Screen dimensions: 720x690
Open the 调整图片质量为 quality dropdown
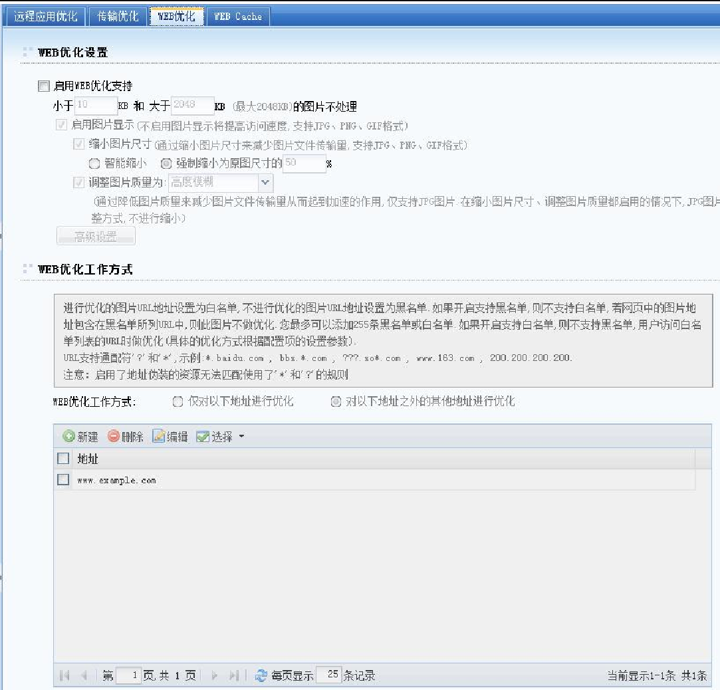click(265, 182)
